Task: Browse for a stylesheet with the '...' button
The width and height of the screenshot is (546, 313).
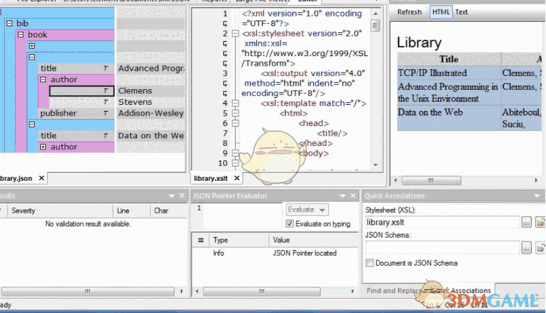Action: coord(526,222)
